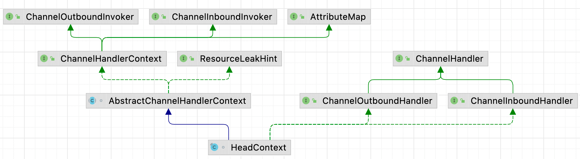Select the ChannelHandlerContext node label
Screen dimensions: 580x159
tap(111, 59)
